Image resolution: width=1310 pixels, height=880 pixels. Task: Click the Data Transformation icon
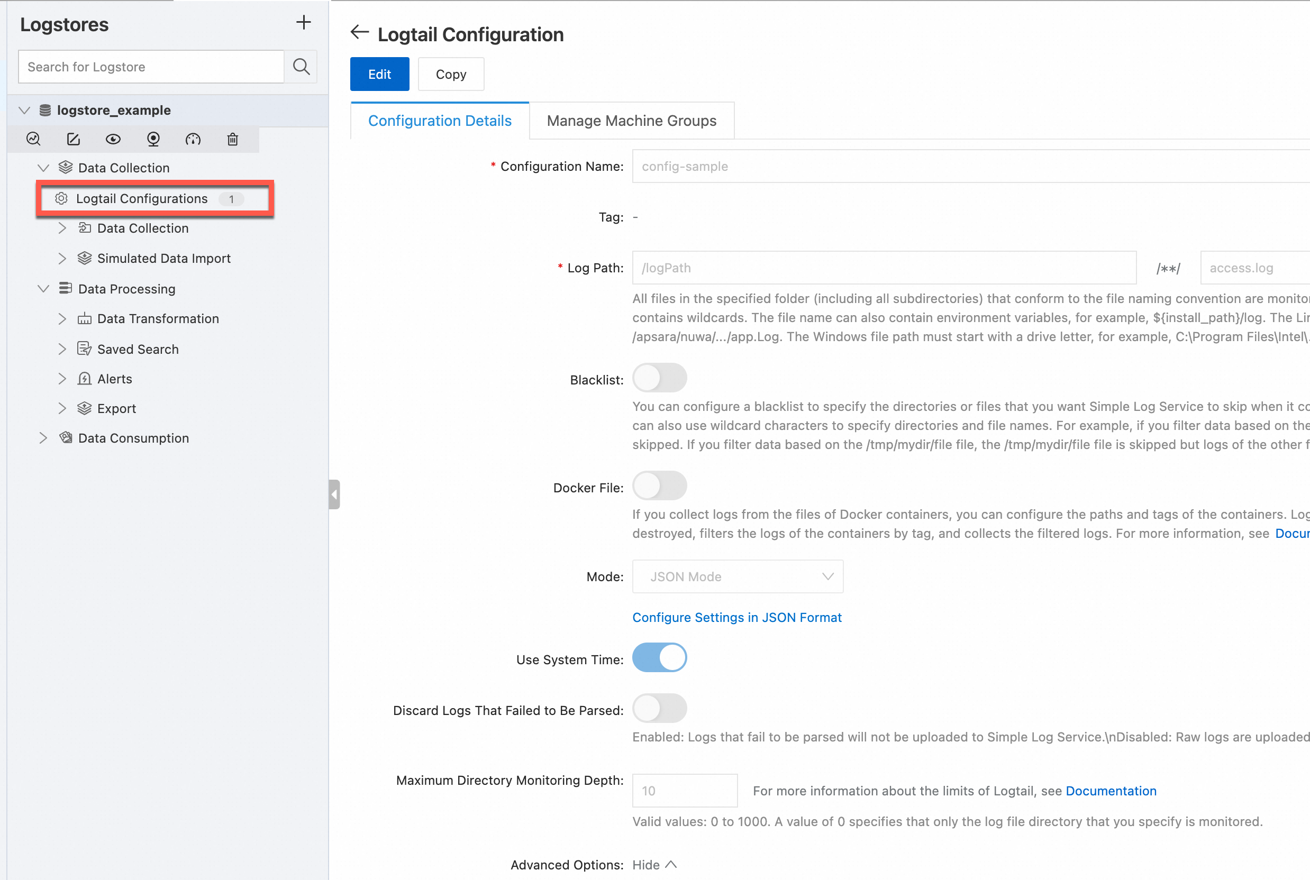[85, 318]
